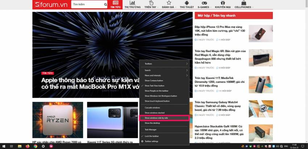Open the notification action center icon
Screen dimensions: 308x149
[303, 146]
